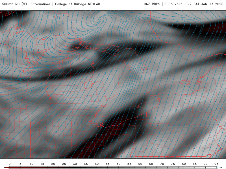This screenshot has height=169, width=226.
Task: Click the colorbar label "65"
Action: coord(151,164)
